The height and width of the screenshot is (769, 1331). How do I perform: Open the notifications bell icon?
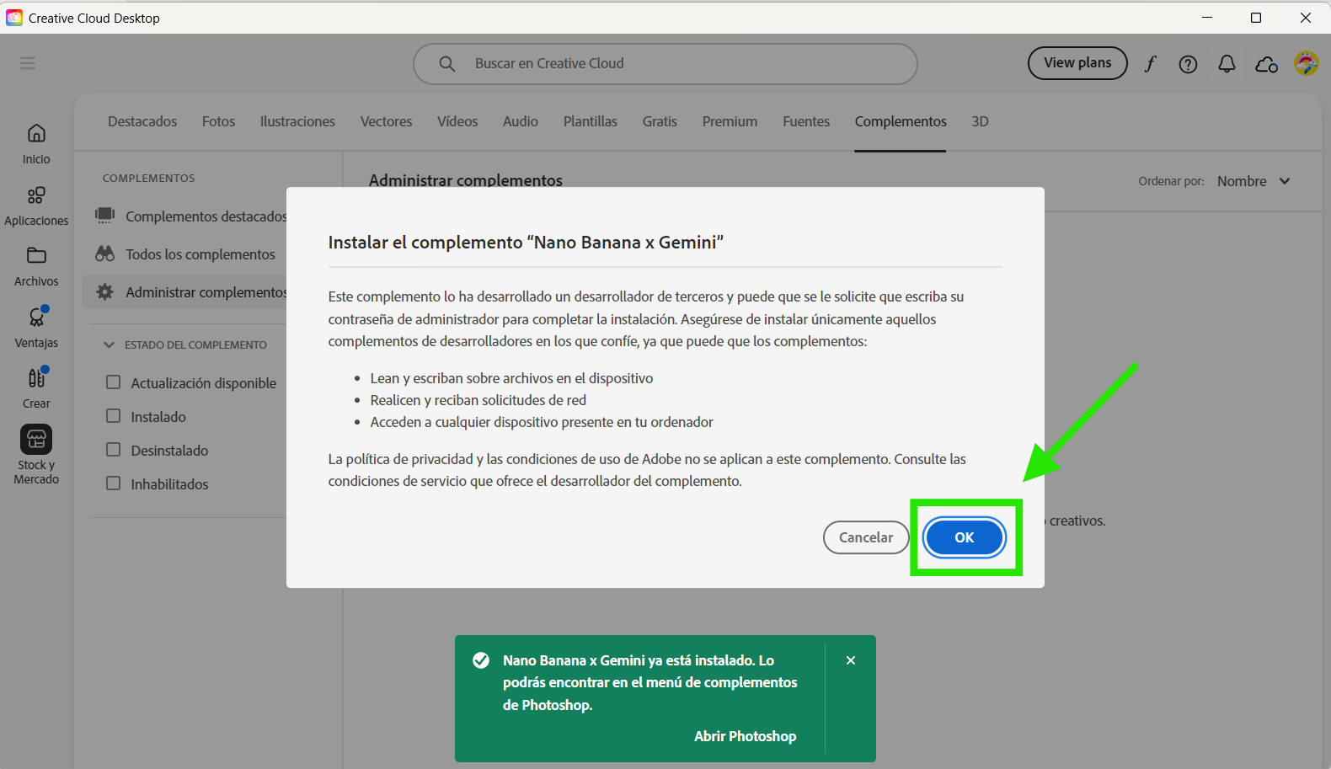coord(1227,64)
